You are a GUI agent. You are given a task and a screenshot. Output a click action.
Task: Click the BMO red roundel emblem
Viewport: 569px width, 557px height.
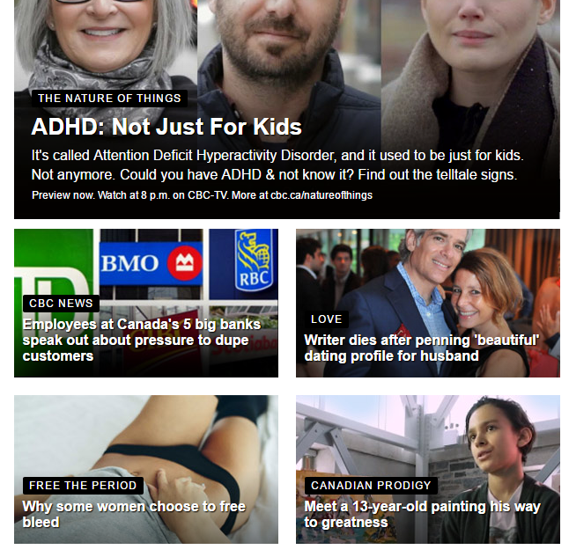click(x=185, y=263)
